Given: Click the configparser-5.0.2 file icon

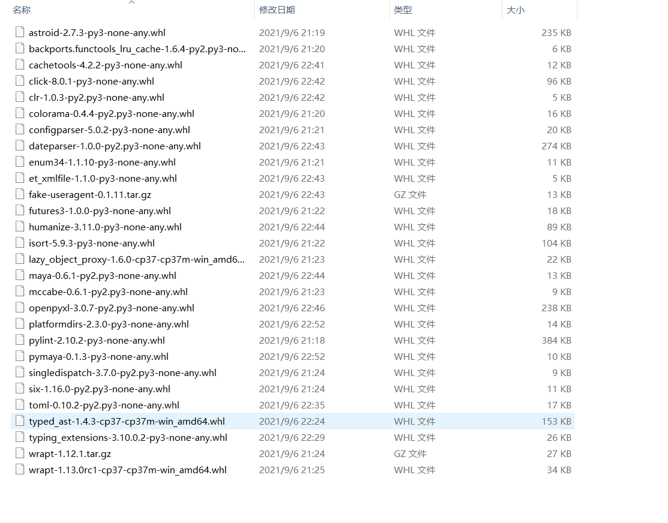Looking at the screenshot, I should point(20,129).
